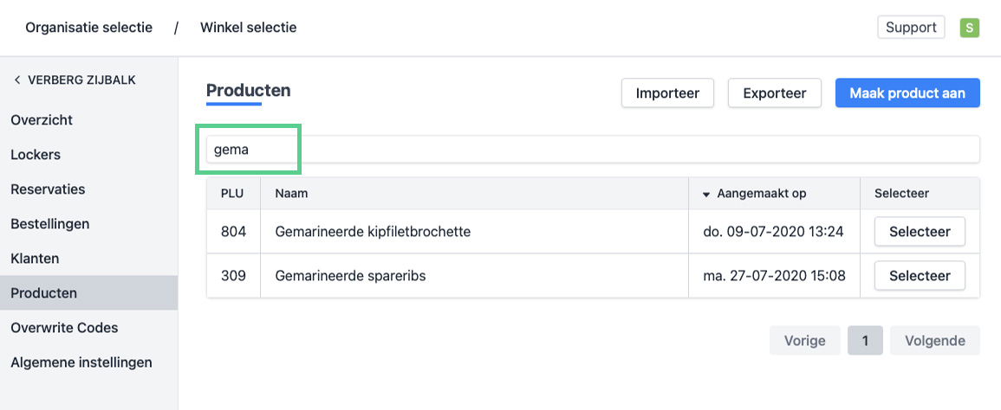Select Gemarineerde spareribs product
Image resolution: width=1001 pixels, height=410 pixels.
point(920,276)
